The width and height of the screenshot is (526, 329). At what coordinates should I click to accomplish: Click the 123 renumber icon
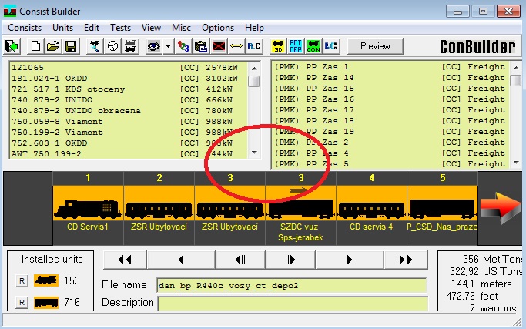pyautogui.click(x=183, y=46)
